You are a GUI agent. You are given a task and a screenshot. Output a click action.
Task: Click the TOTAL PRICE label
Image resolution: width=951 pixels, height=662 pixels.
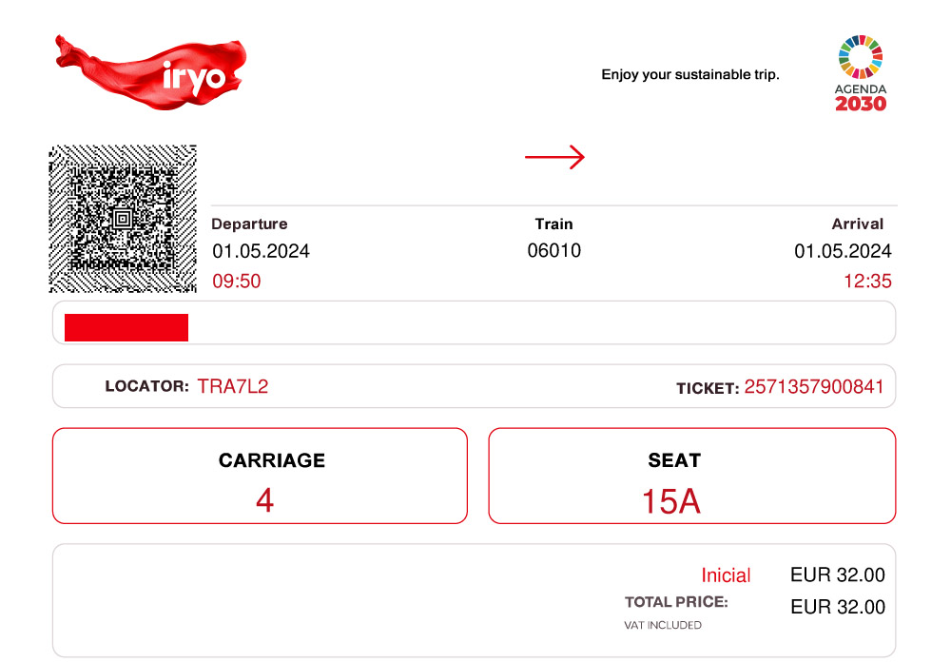pyautogui.click(x=676, y=602)
